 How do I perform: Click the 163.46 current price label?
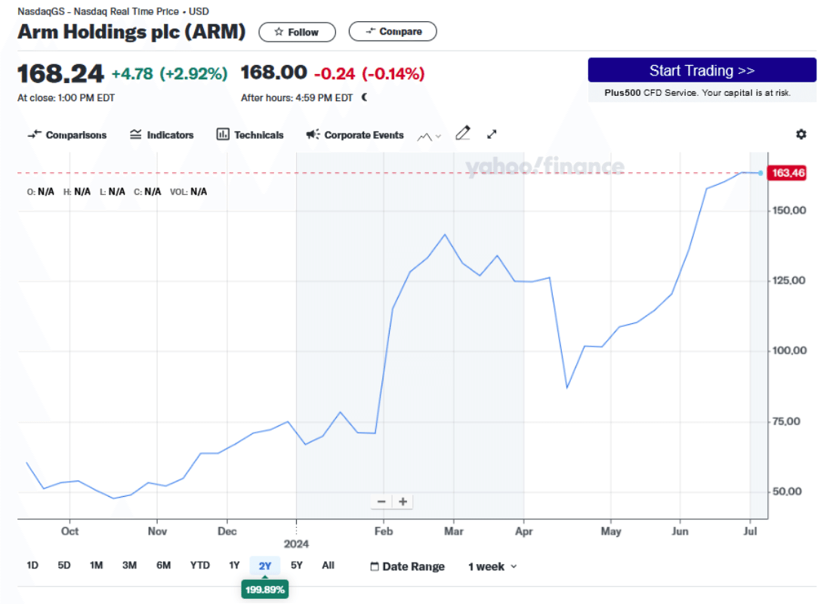tap(788, 173)
